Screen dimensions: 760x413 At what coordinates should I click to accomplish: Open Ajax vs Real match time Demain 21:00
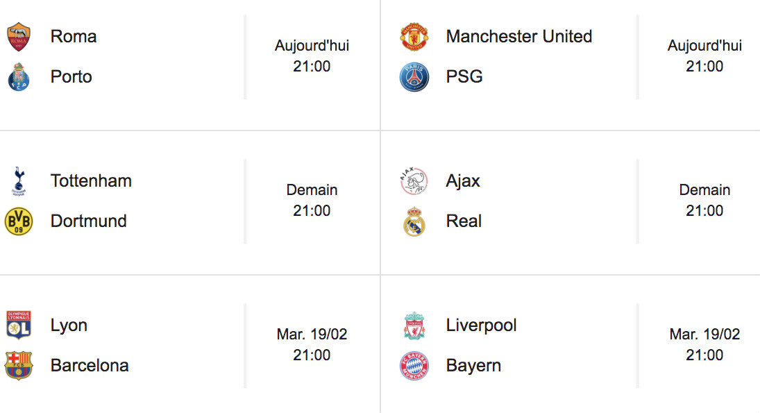pyautogui.click(x=704, y=200)
